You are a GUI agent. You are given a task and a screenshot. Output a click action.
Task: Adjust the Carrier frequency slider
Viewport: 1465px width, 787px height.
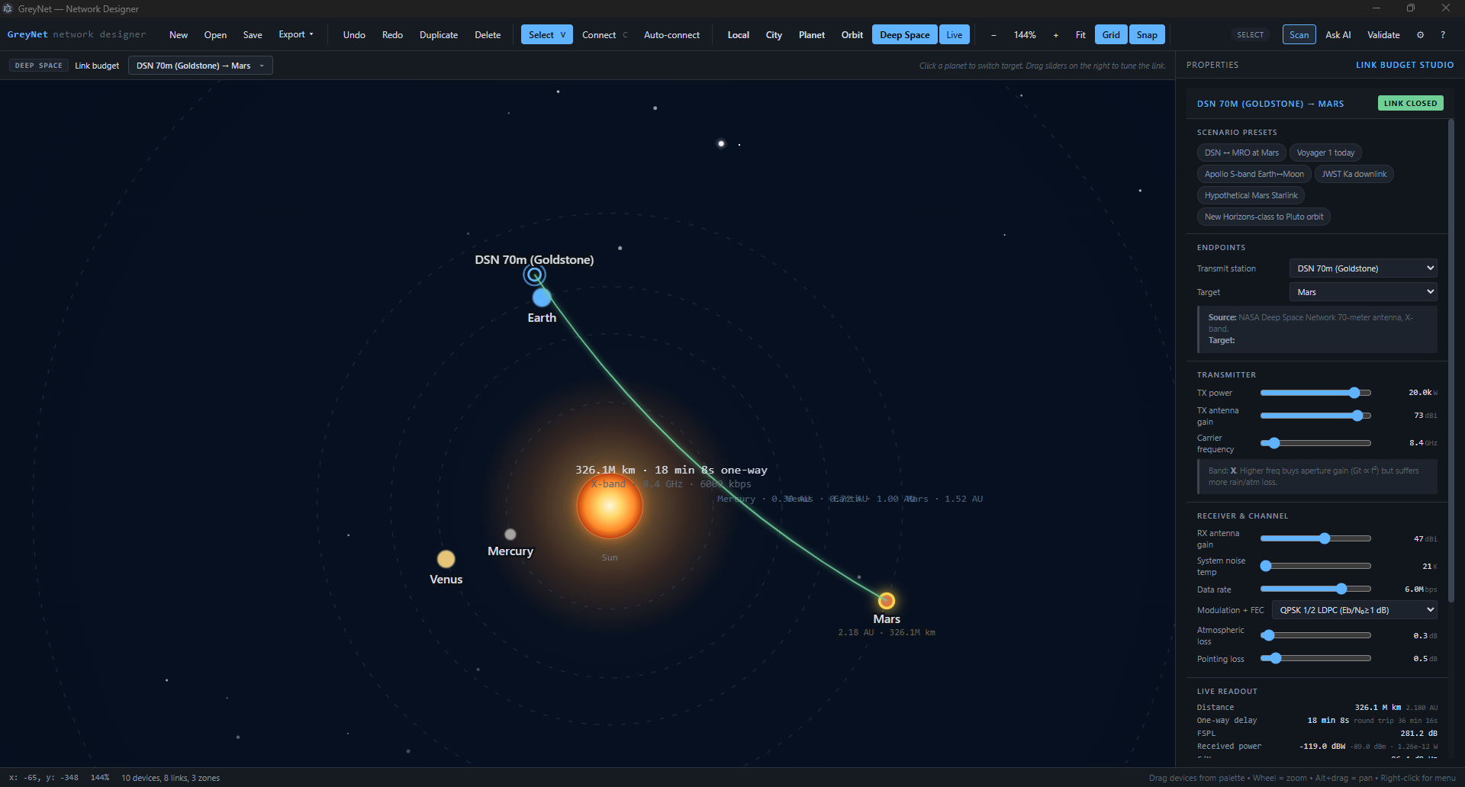[x=1315, y=443]
